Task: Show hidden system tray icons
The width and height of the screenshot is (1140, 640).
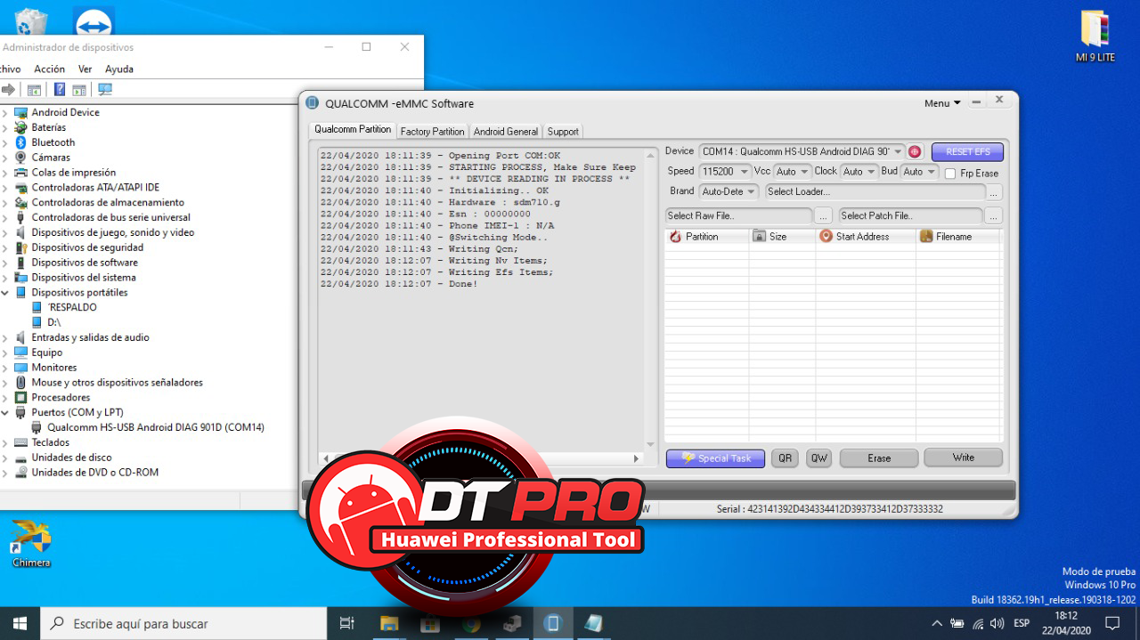Action: click(936, 623)
